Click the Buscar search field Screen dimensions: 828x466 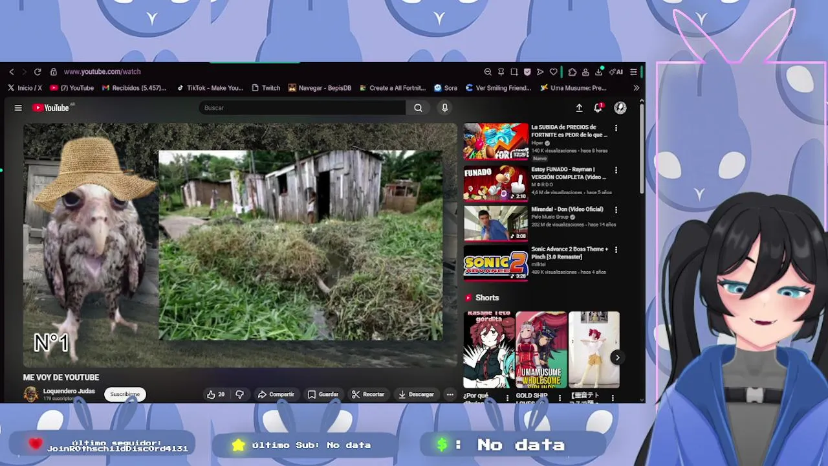[x=303, y=108]
